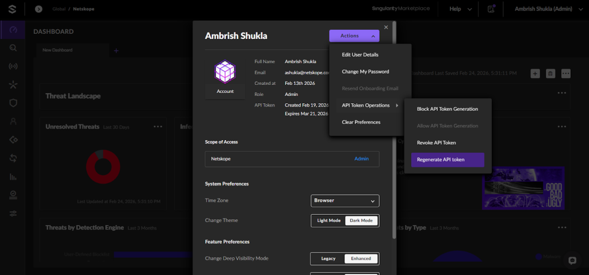Image resolution: width=589 pixels, height=275 pixels.
Task: Click the SentinelOne logo icon
Action: coord(13,9)
